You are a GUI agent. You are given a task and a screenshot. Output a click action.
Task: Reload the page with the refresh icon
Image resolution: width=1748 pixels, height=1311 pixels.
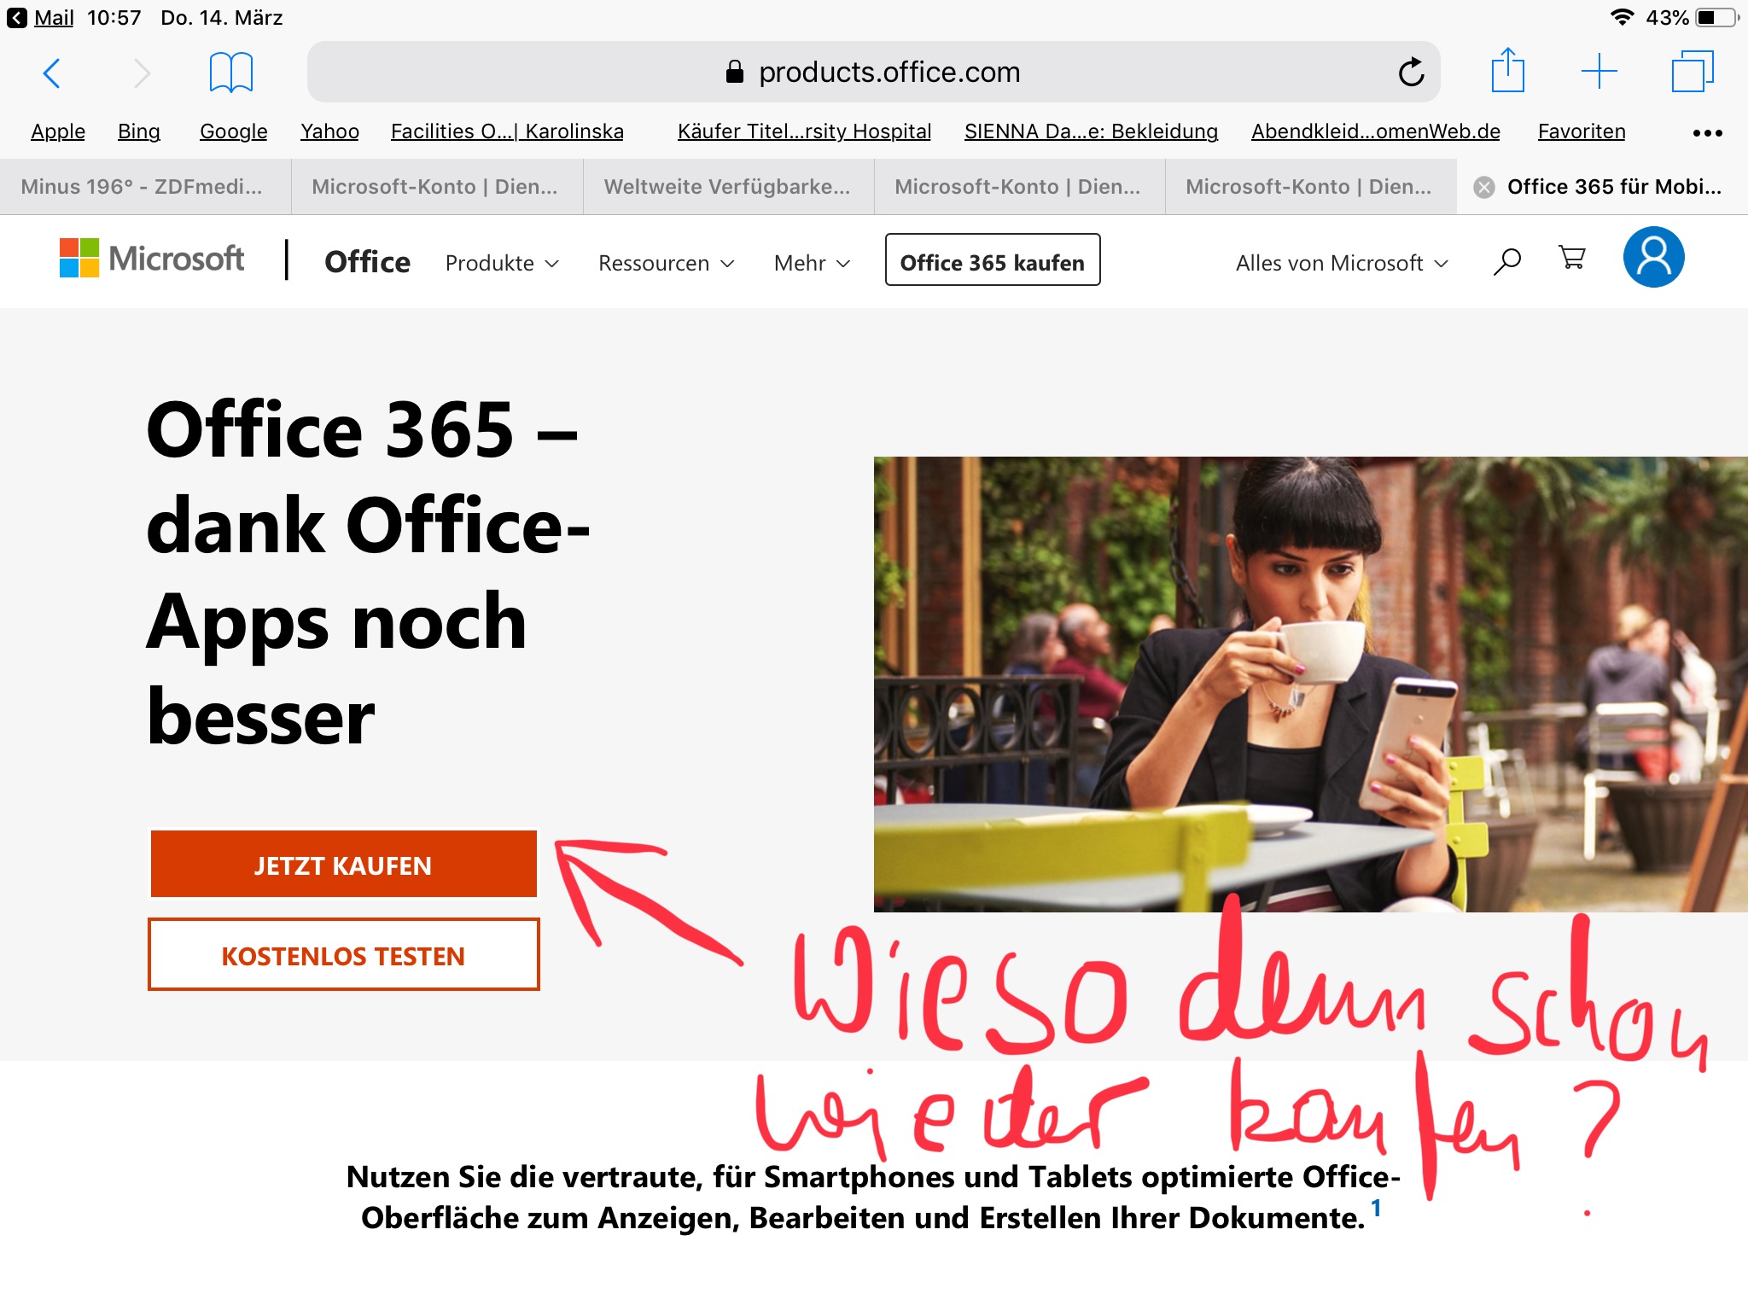[x=1411, y=73]
